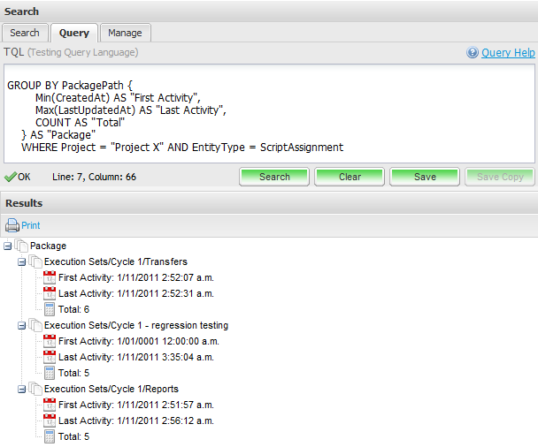Click the printer icon in Results
Viewport: 538px width, 447px height.
(x=12, y=225)
